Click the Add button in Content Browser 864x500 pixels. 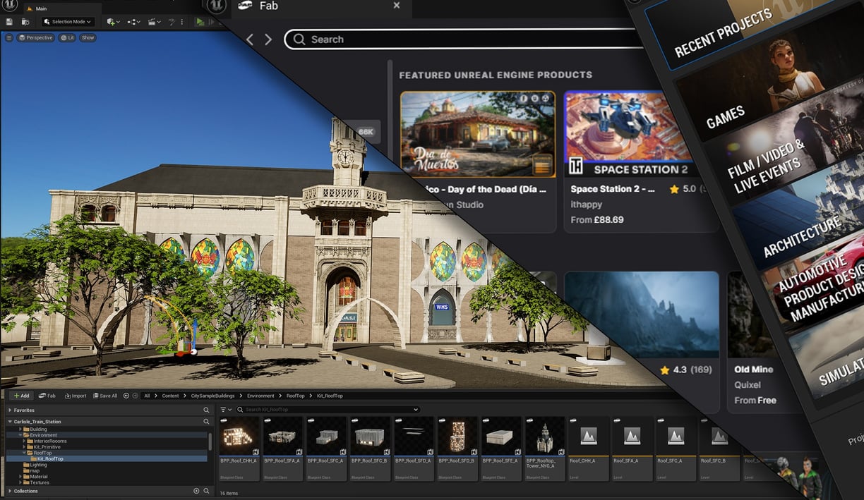point(21,396)
